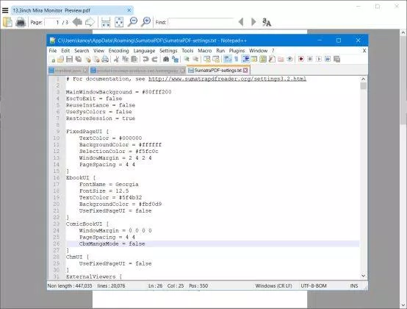Open the sumatrapdfreader.org settings documentation link
The width and height of the screenshot is (407, 309).
pos(228,79)
